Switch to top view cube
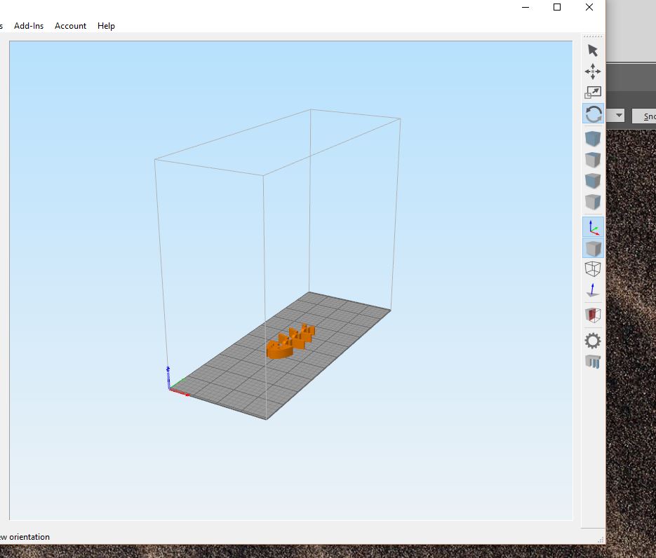656x558 pixels. pyautogui.click(x=593, y=160)
